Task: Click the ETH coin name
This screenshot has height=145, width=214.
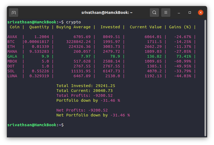Action: 11,47
